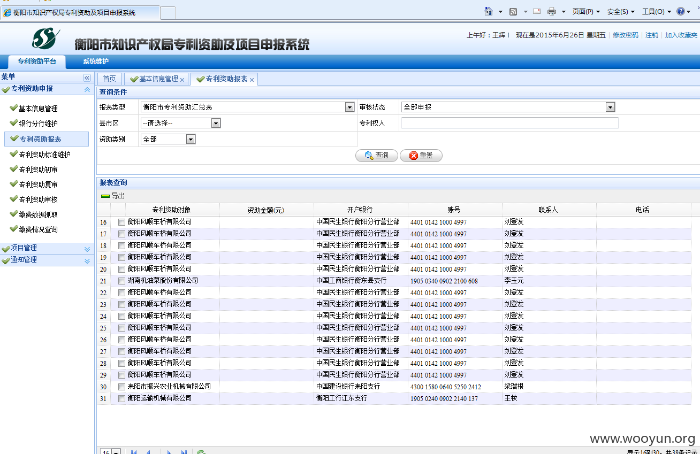The height and width of the screenshot is (454, 700).
Task: Click the 导出 export button
Action: tap(113, 196)
